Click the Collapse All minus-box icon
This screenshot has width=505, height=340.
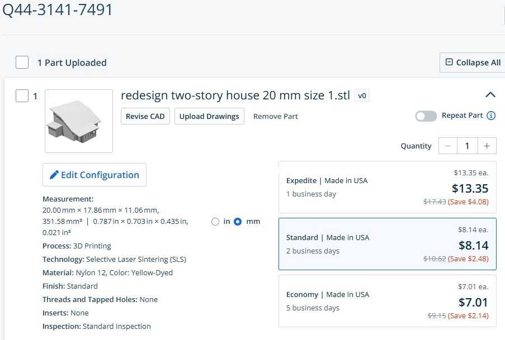pos(449,62)
